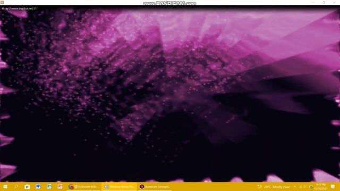
Task: Open PowerPoint from the taskbar
Action: [60, 186]
